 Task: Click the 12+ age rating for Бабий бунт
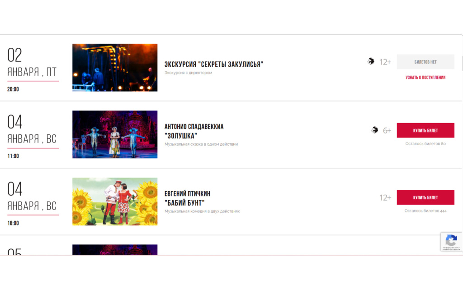click(x=385, y=197)
